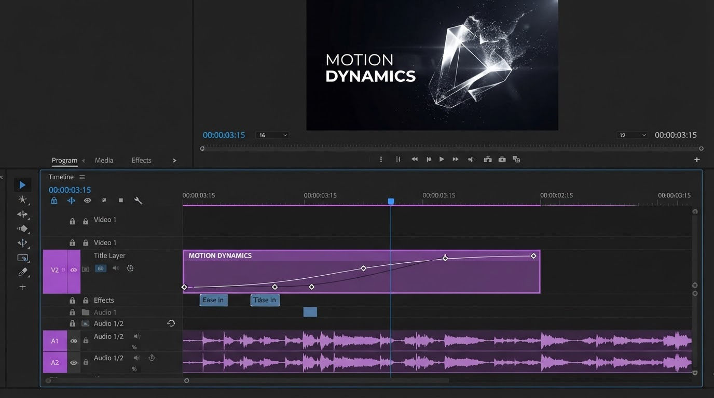Image resolution: width=714 pixels, height=398 pixels.
Task: Mute the A1 track speaker
Action: 137,337
